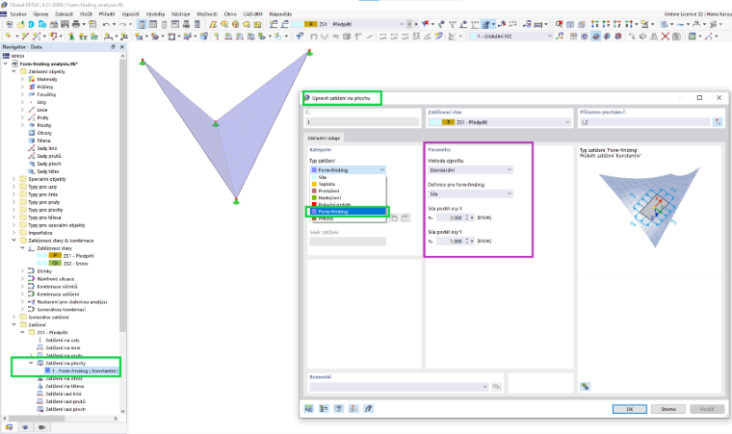Image resolution: width=732 pixels, height=434 pixels.
Task: Toggle the Navigator panel toolbar icon
Action: [x=142, y=24]
